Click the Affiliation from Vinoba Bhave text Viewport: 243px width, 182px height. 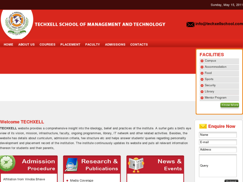[24, 179]
